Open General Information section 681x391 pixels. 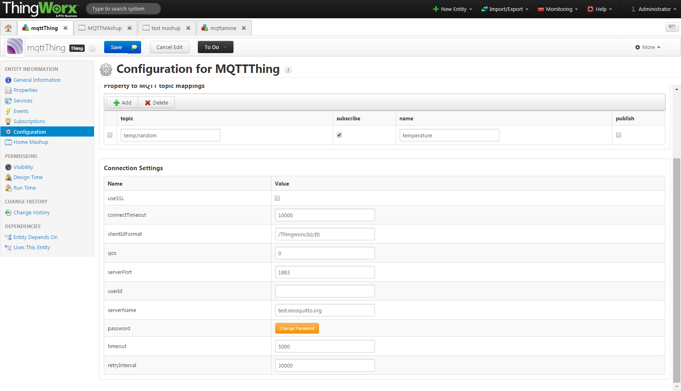click(x=37, y=80)
